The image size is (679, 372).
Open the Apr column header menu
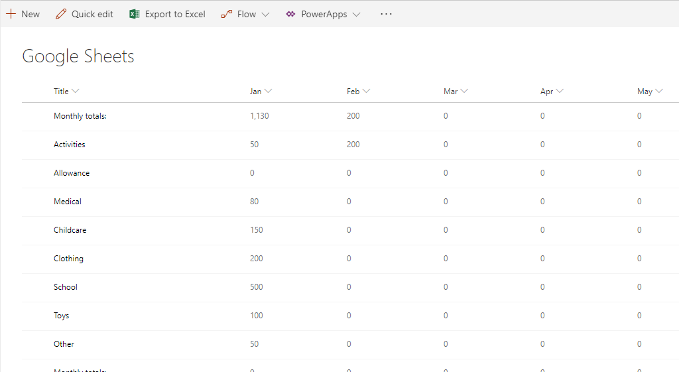point(560,92)
